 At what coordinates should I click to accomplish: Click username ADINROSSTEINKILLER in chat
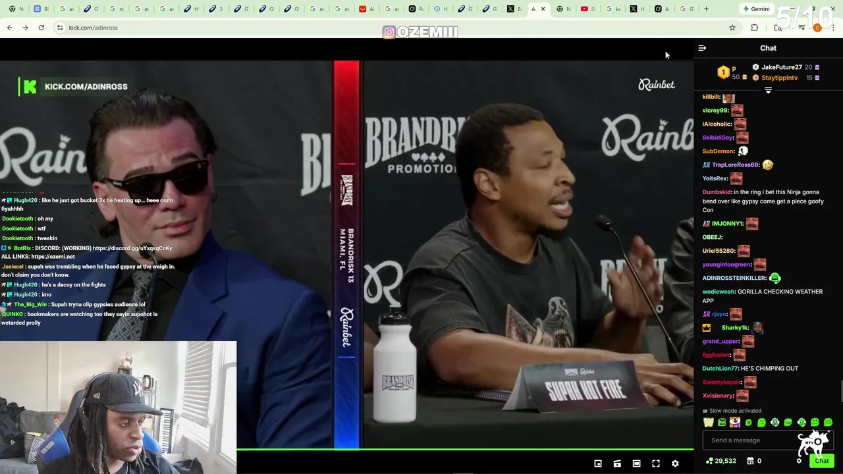coord(734,278)
